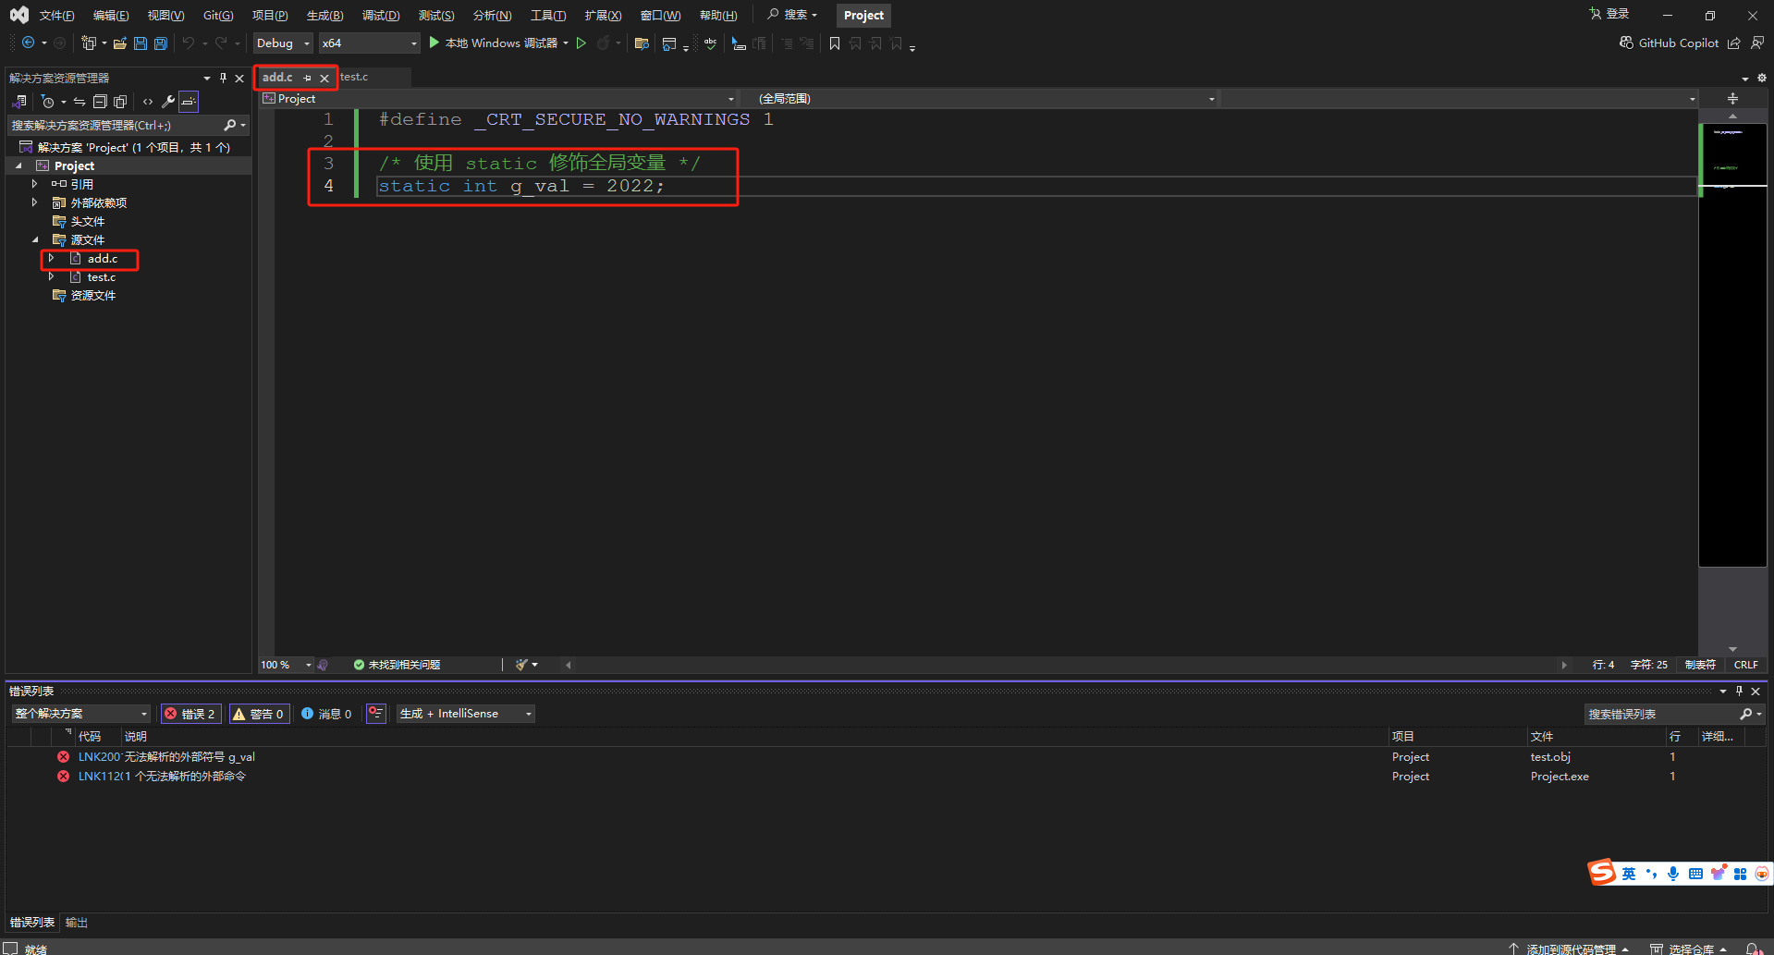Select test.c in Solution Explorer tree
The height and width of the screenshot is (955, 1774).
click(102, 277)
